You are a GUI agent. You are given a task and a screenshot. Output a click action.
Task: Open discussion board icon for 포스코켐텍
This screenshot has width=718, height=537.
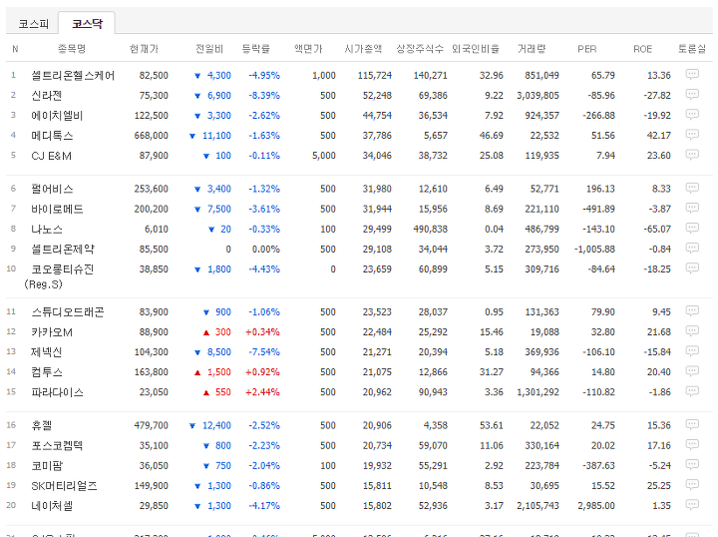(692, 444)
